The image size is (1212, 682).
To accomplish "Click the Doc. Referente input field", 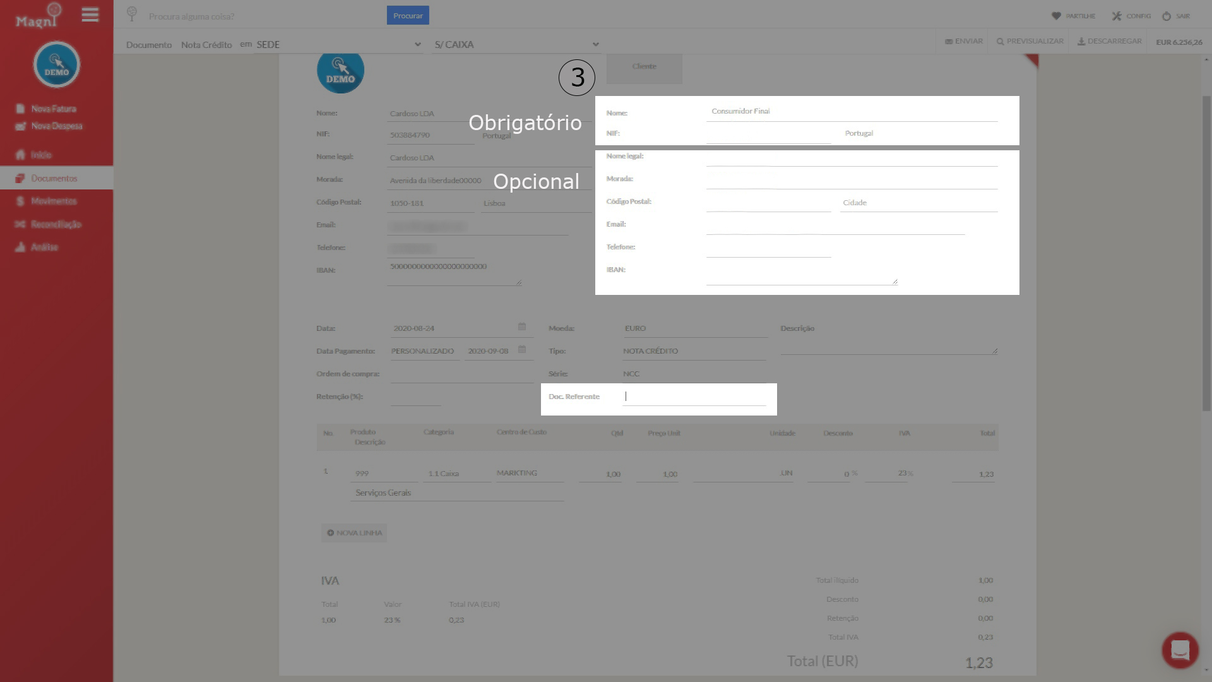I will click(694, 397).
